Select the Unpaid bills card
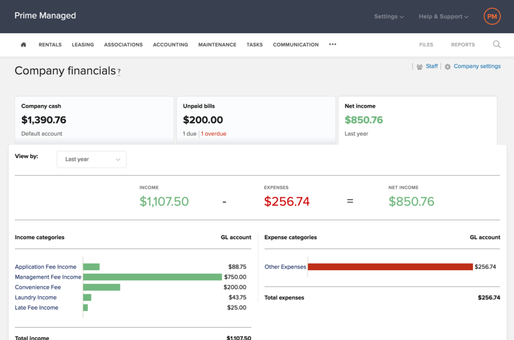This screenshot has height=340, width=514. (256, 120)
